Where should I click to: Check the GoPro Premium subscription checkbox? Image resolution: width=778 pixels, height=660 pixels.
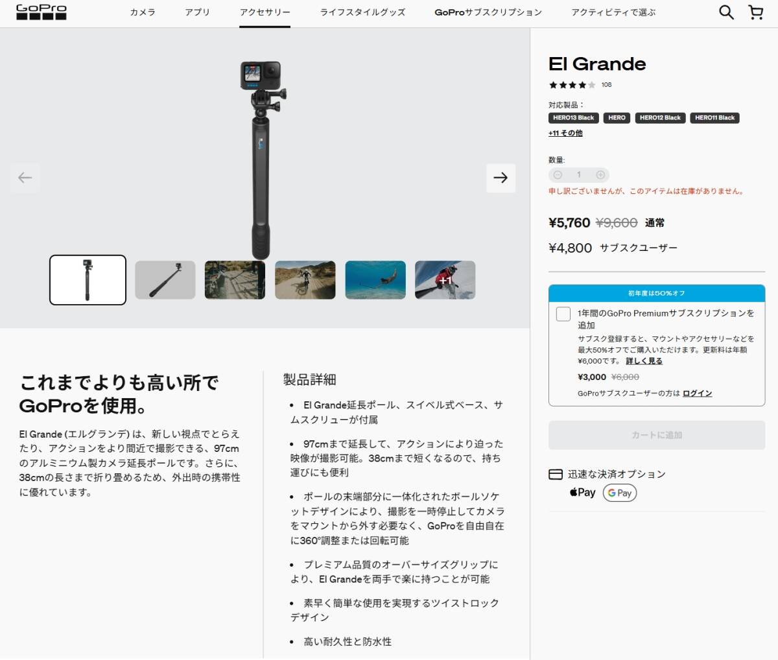(x=563, y=314)
